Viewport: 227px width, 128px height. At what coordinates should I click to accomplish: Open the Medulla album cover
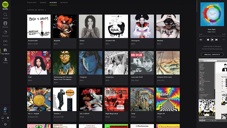tap(168, 26)
